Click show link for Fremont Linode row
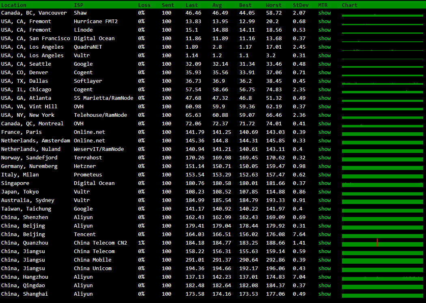426x303 pixels. [x=324, y=30]
